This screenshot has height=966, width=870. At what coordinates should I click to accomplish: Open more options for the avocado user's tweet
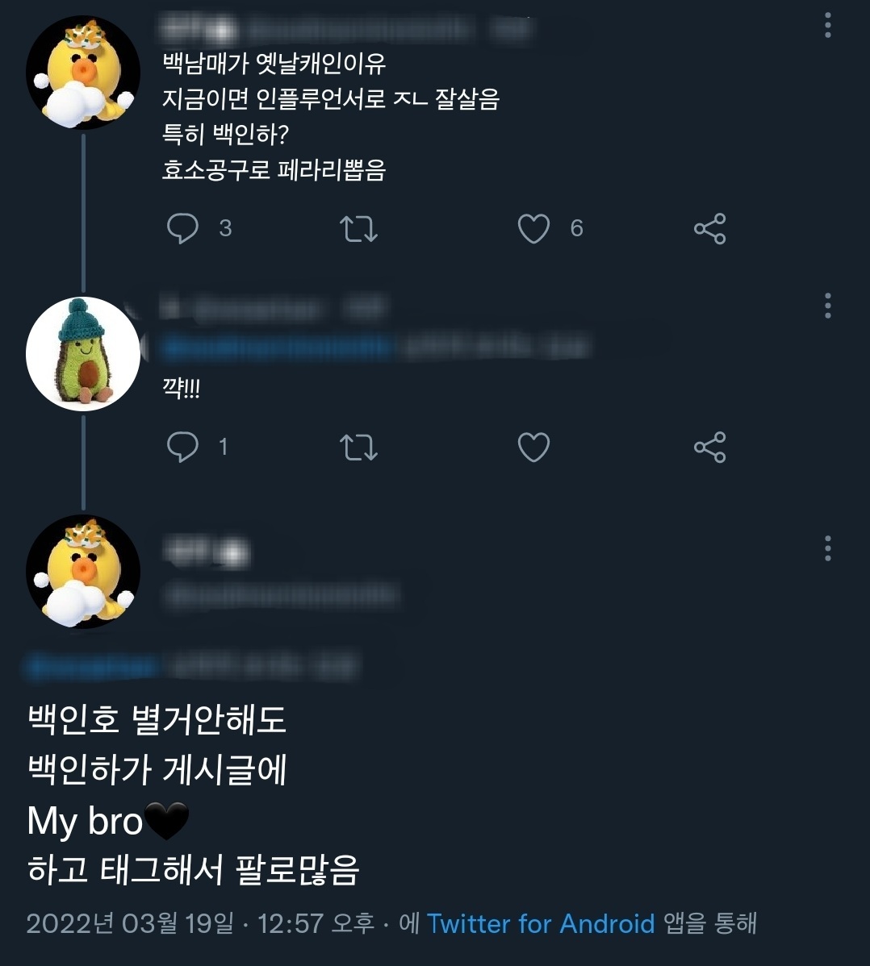tap(828, 306)
